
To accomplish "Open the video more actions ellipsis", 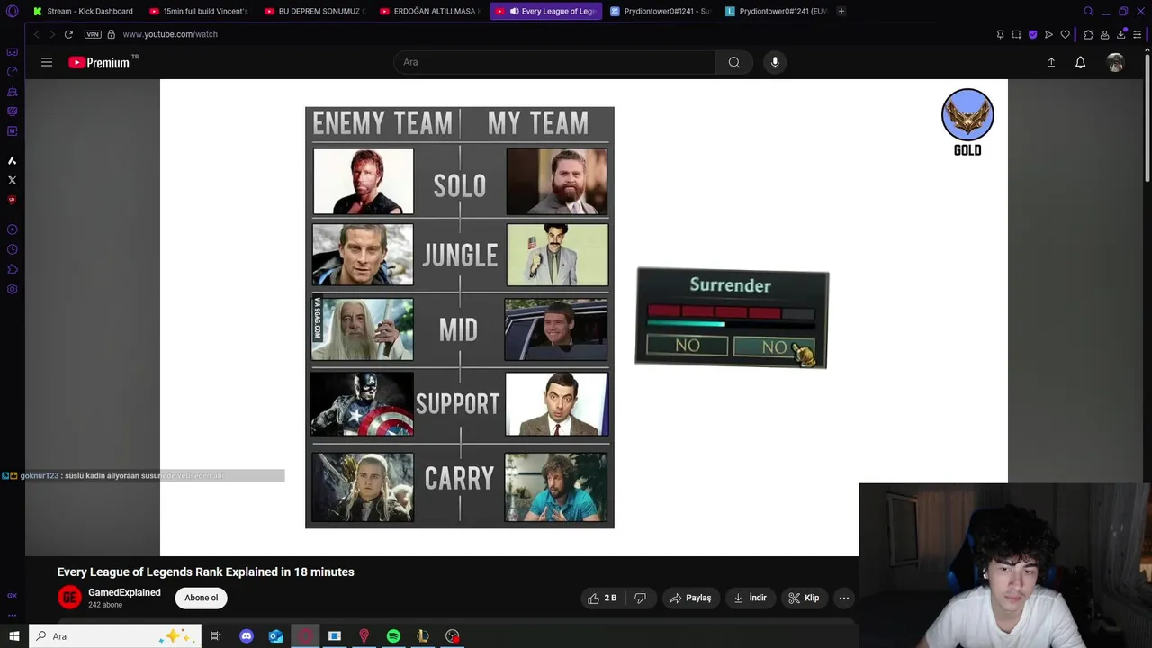I will [x=844, y=598].
